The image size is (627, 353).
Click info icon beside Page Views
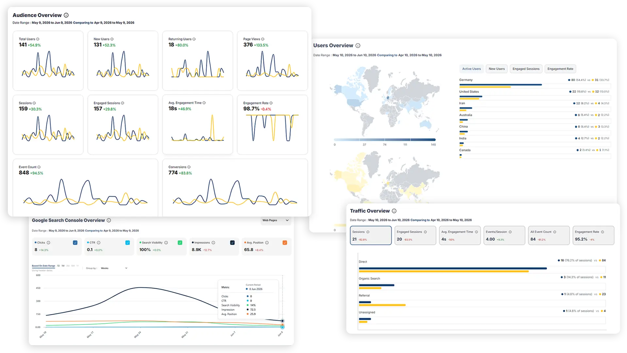[x=263, y=39]
